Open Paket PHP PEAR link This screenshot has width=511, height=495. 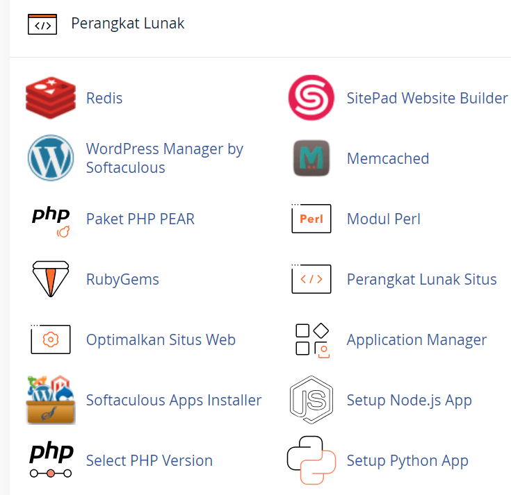pos(140,219)
